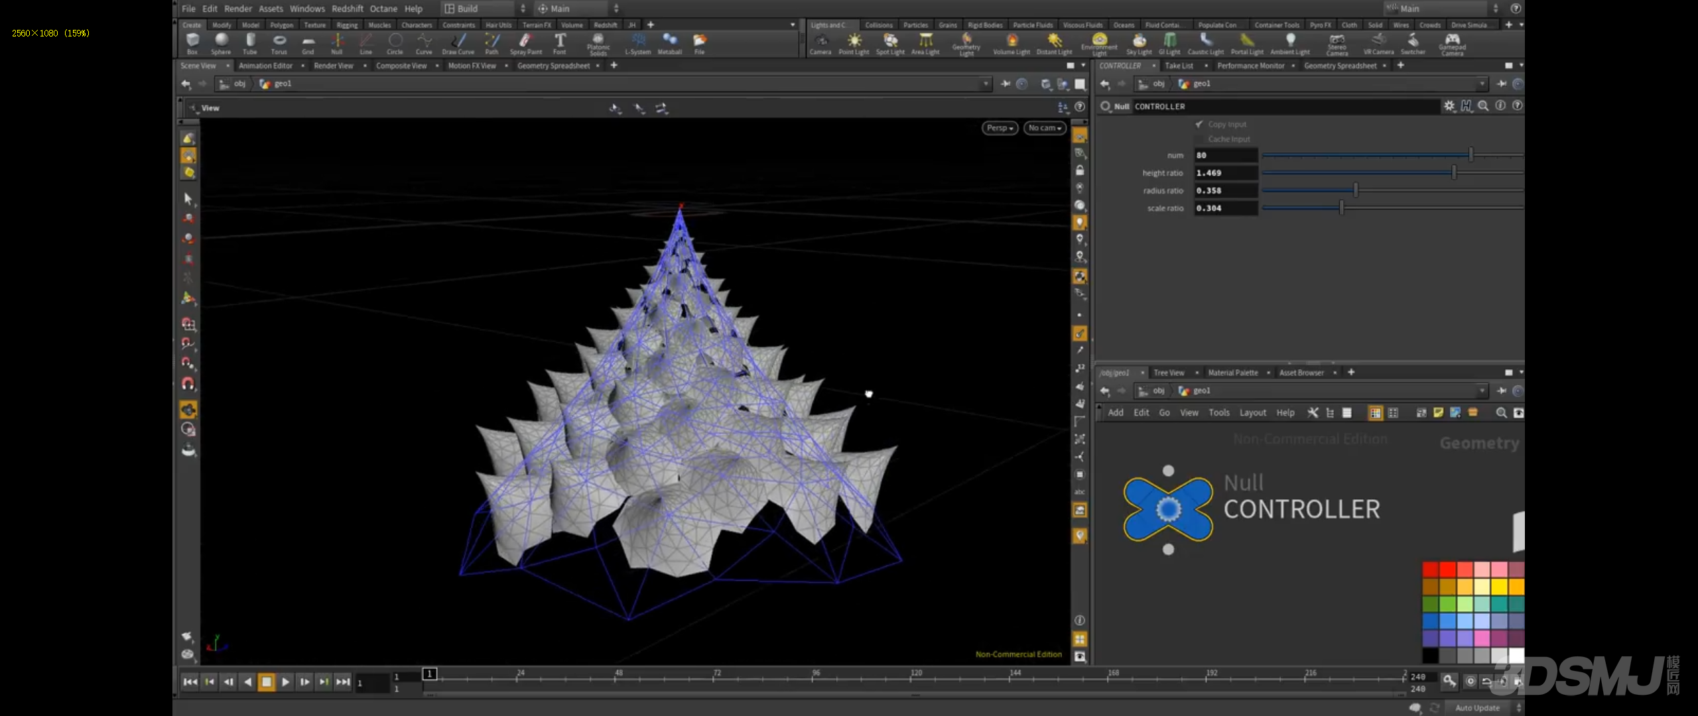Create a Metaball from the shelf
1698x716 pixels.
click(670, 43)
